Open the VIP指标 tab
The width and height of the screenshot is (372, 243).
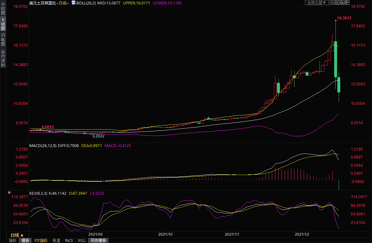[x=41, y=240]
